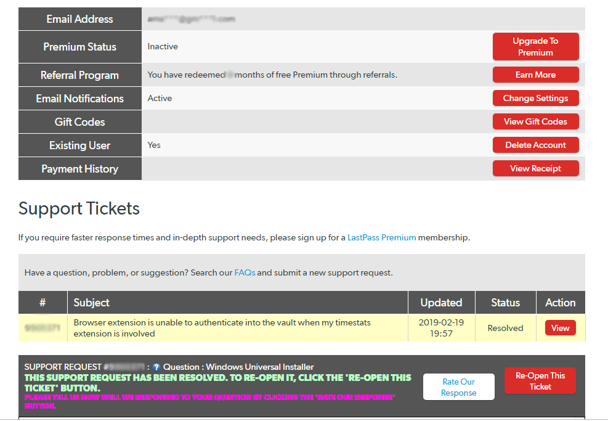Click the Status column header
608x421 pixels.
506,302
